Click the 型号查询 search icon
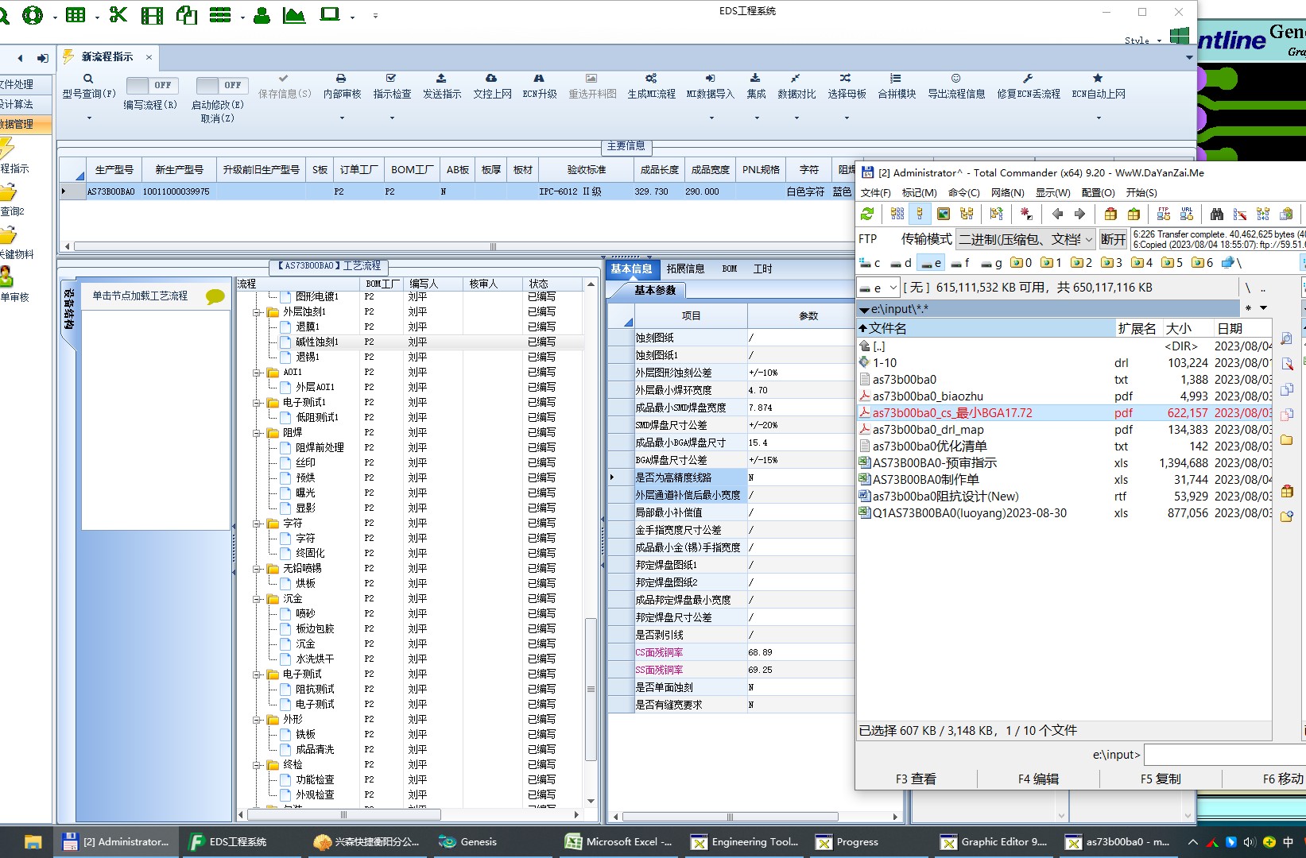1306x858 pixels. [88, 79]
